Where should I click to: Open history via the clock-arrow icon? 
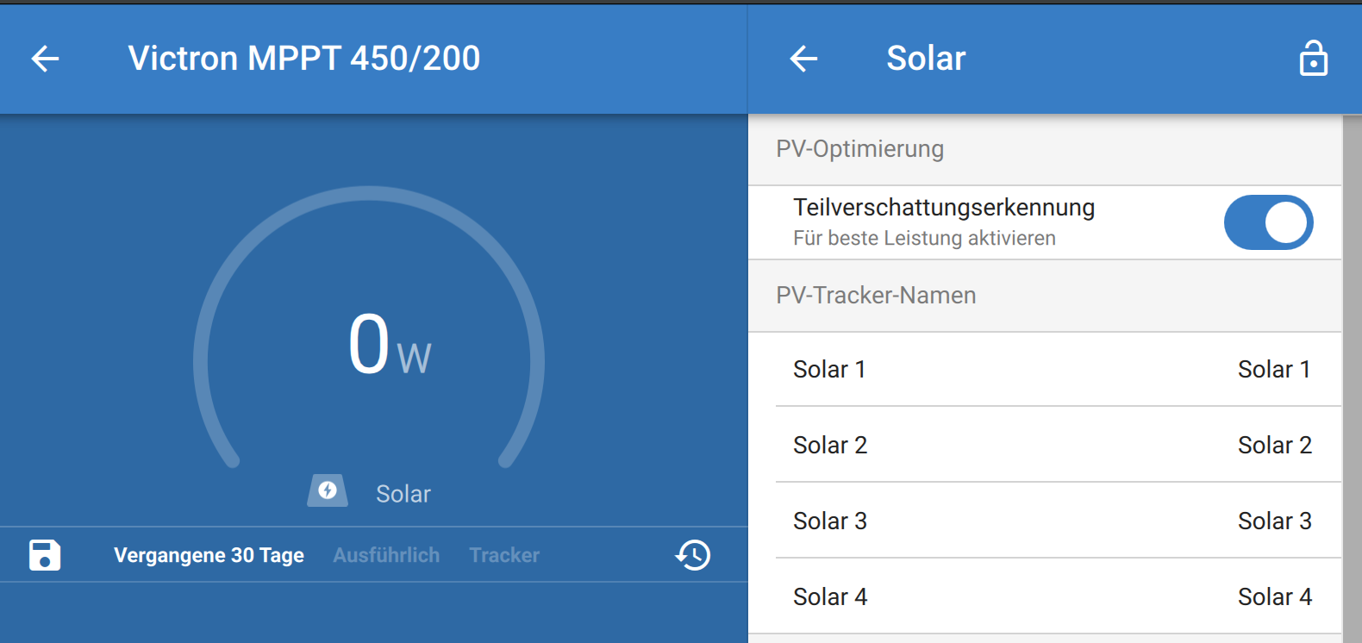pos(693,555)
